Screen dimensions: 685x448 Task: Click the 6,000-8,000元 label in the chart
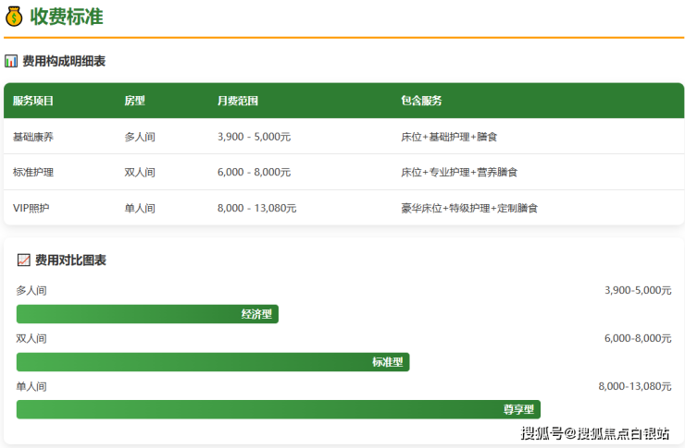pos(638,338)
